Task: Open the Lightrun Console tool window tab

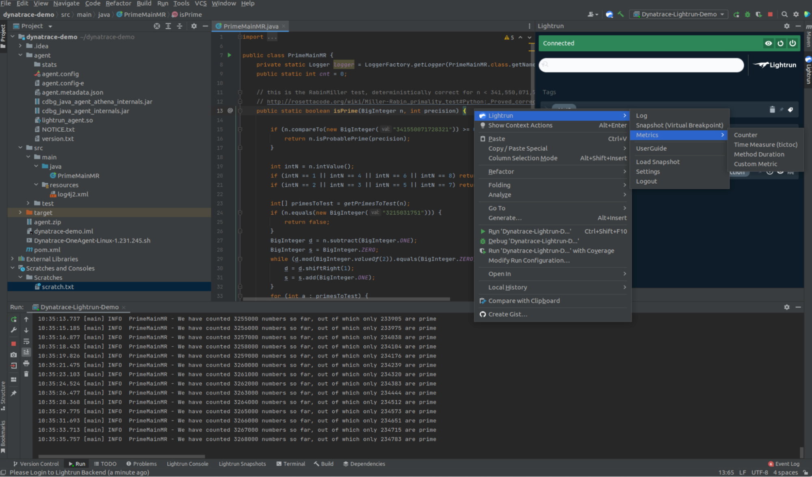Action: 187,464
